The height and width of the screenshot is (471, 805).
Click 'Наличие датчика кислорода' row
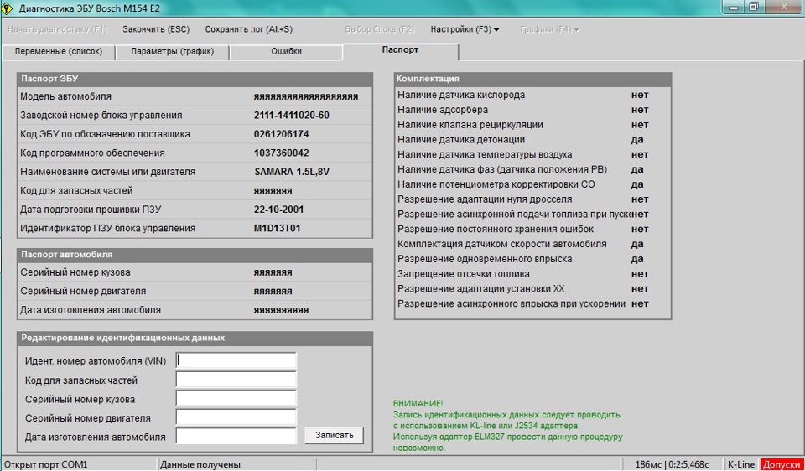point(533,95)
